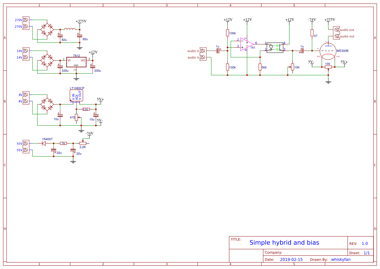Click the optocoupler symbol beside the 741

tap(275, 47)
